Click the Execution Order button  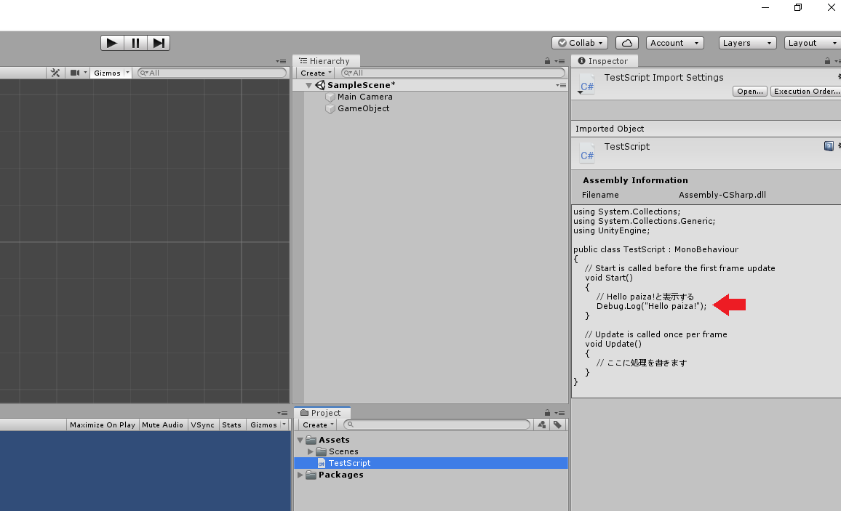tap(806, 92)
